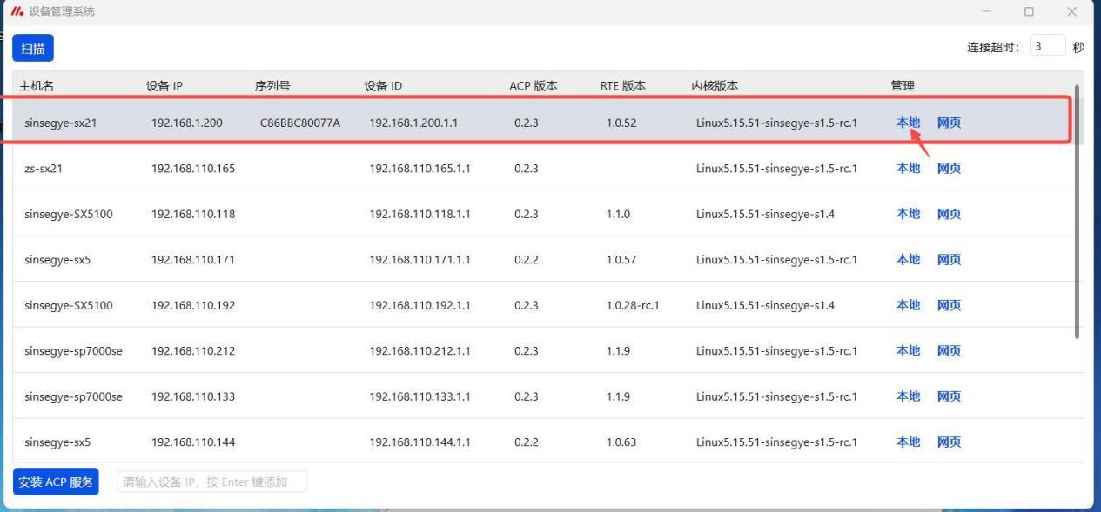Open 网页 for device 192.168.110.118
The height and width of the screenshot is (512, 1101).
(949, 214)
